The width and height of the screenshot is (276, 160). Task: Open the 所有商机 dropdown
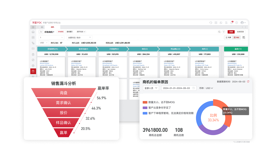tap(49, 32)
